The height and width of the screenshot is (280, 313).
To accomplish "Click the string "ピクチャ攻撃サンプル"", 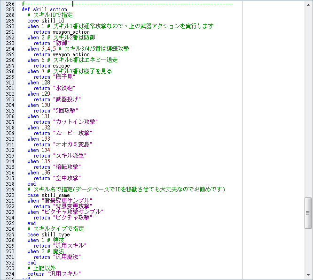I will [72, 212].
